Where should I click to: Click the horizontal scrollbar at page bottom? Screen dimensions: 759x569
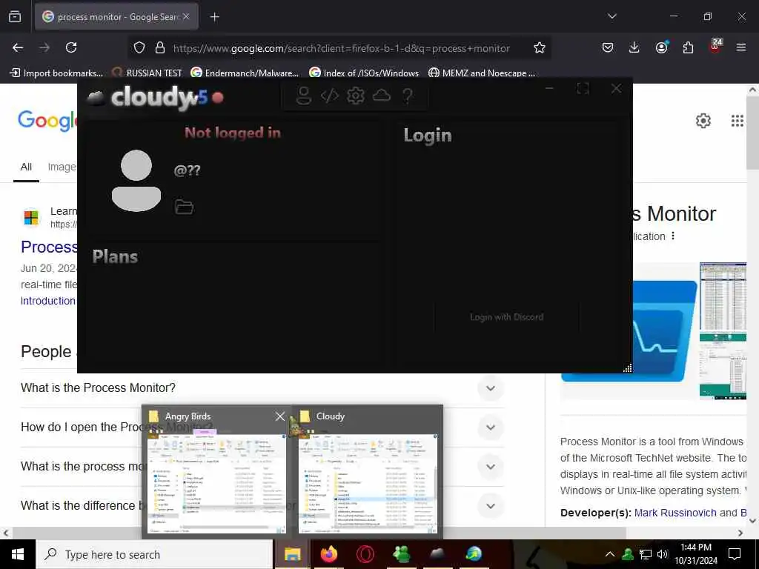click(x=319, y=533)
